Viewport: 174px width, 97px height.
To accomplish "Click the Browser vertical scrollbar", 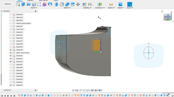I will coord(1,79).
